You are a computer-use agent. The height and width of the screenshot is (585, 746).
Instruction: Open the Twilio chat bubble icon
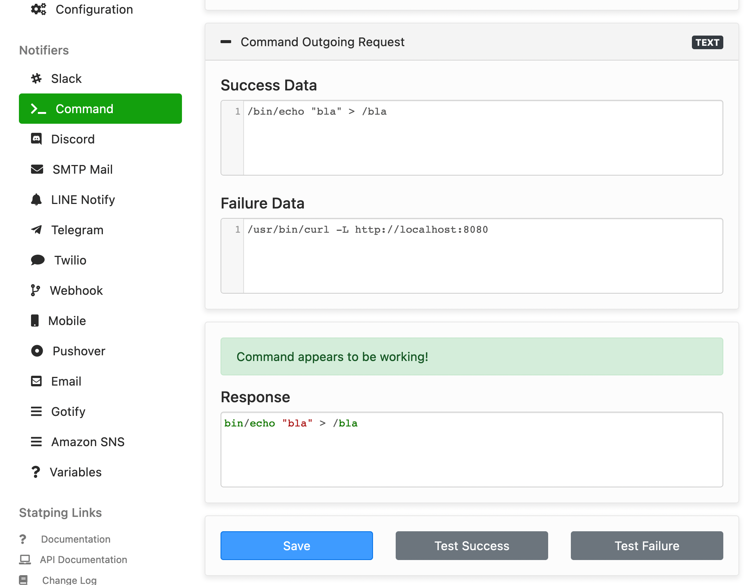pos(37,260)
